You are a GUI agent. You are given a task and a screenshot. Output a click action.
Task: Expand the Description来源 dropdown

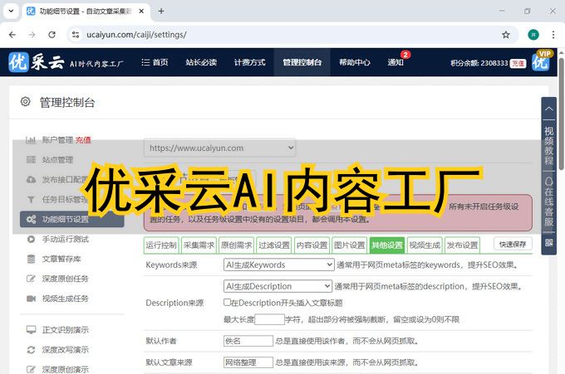pos(278,286)
